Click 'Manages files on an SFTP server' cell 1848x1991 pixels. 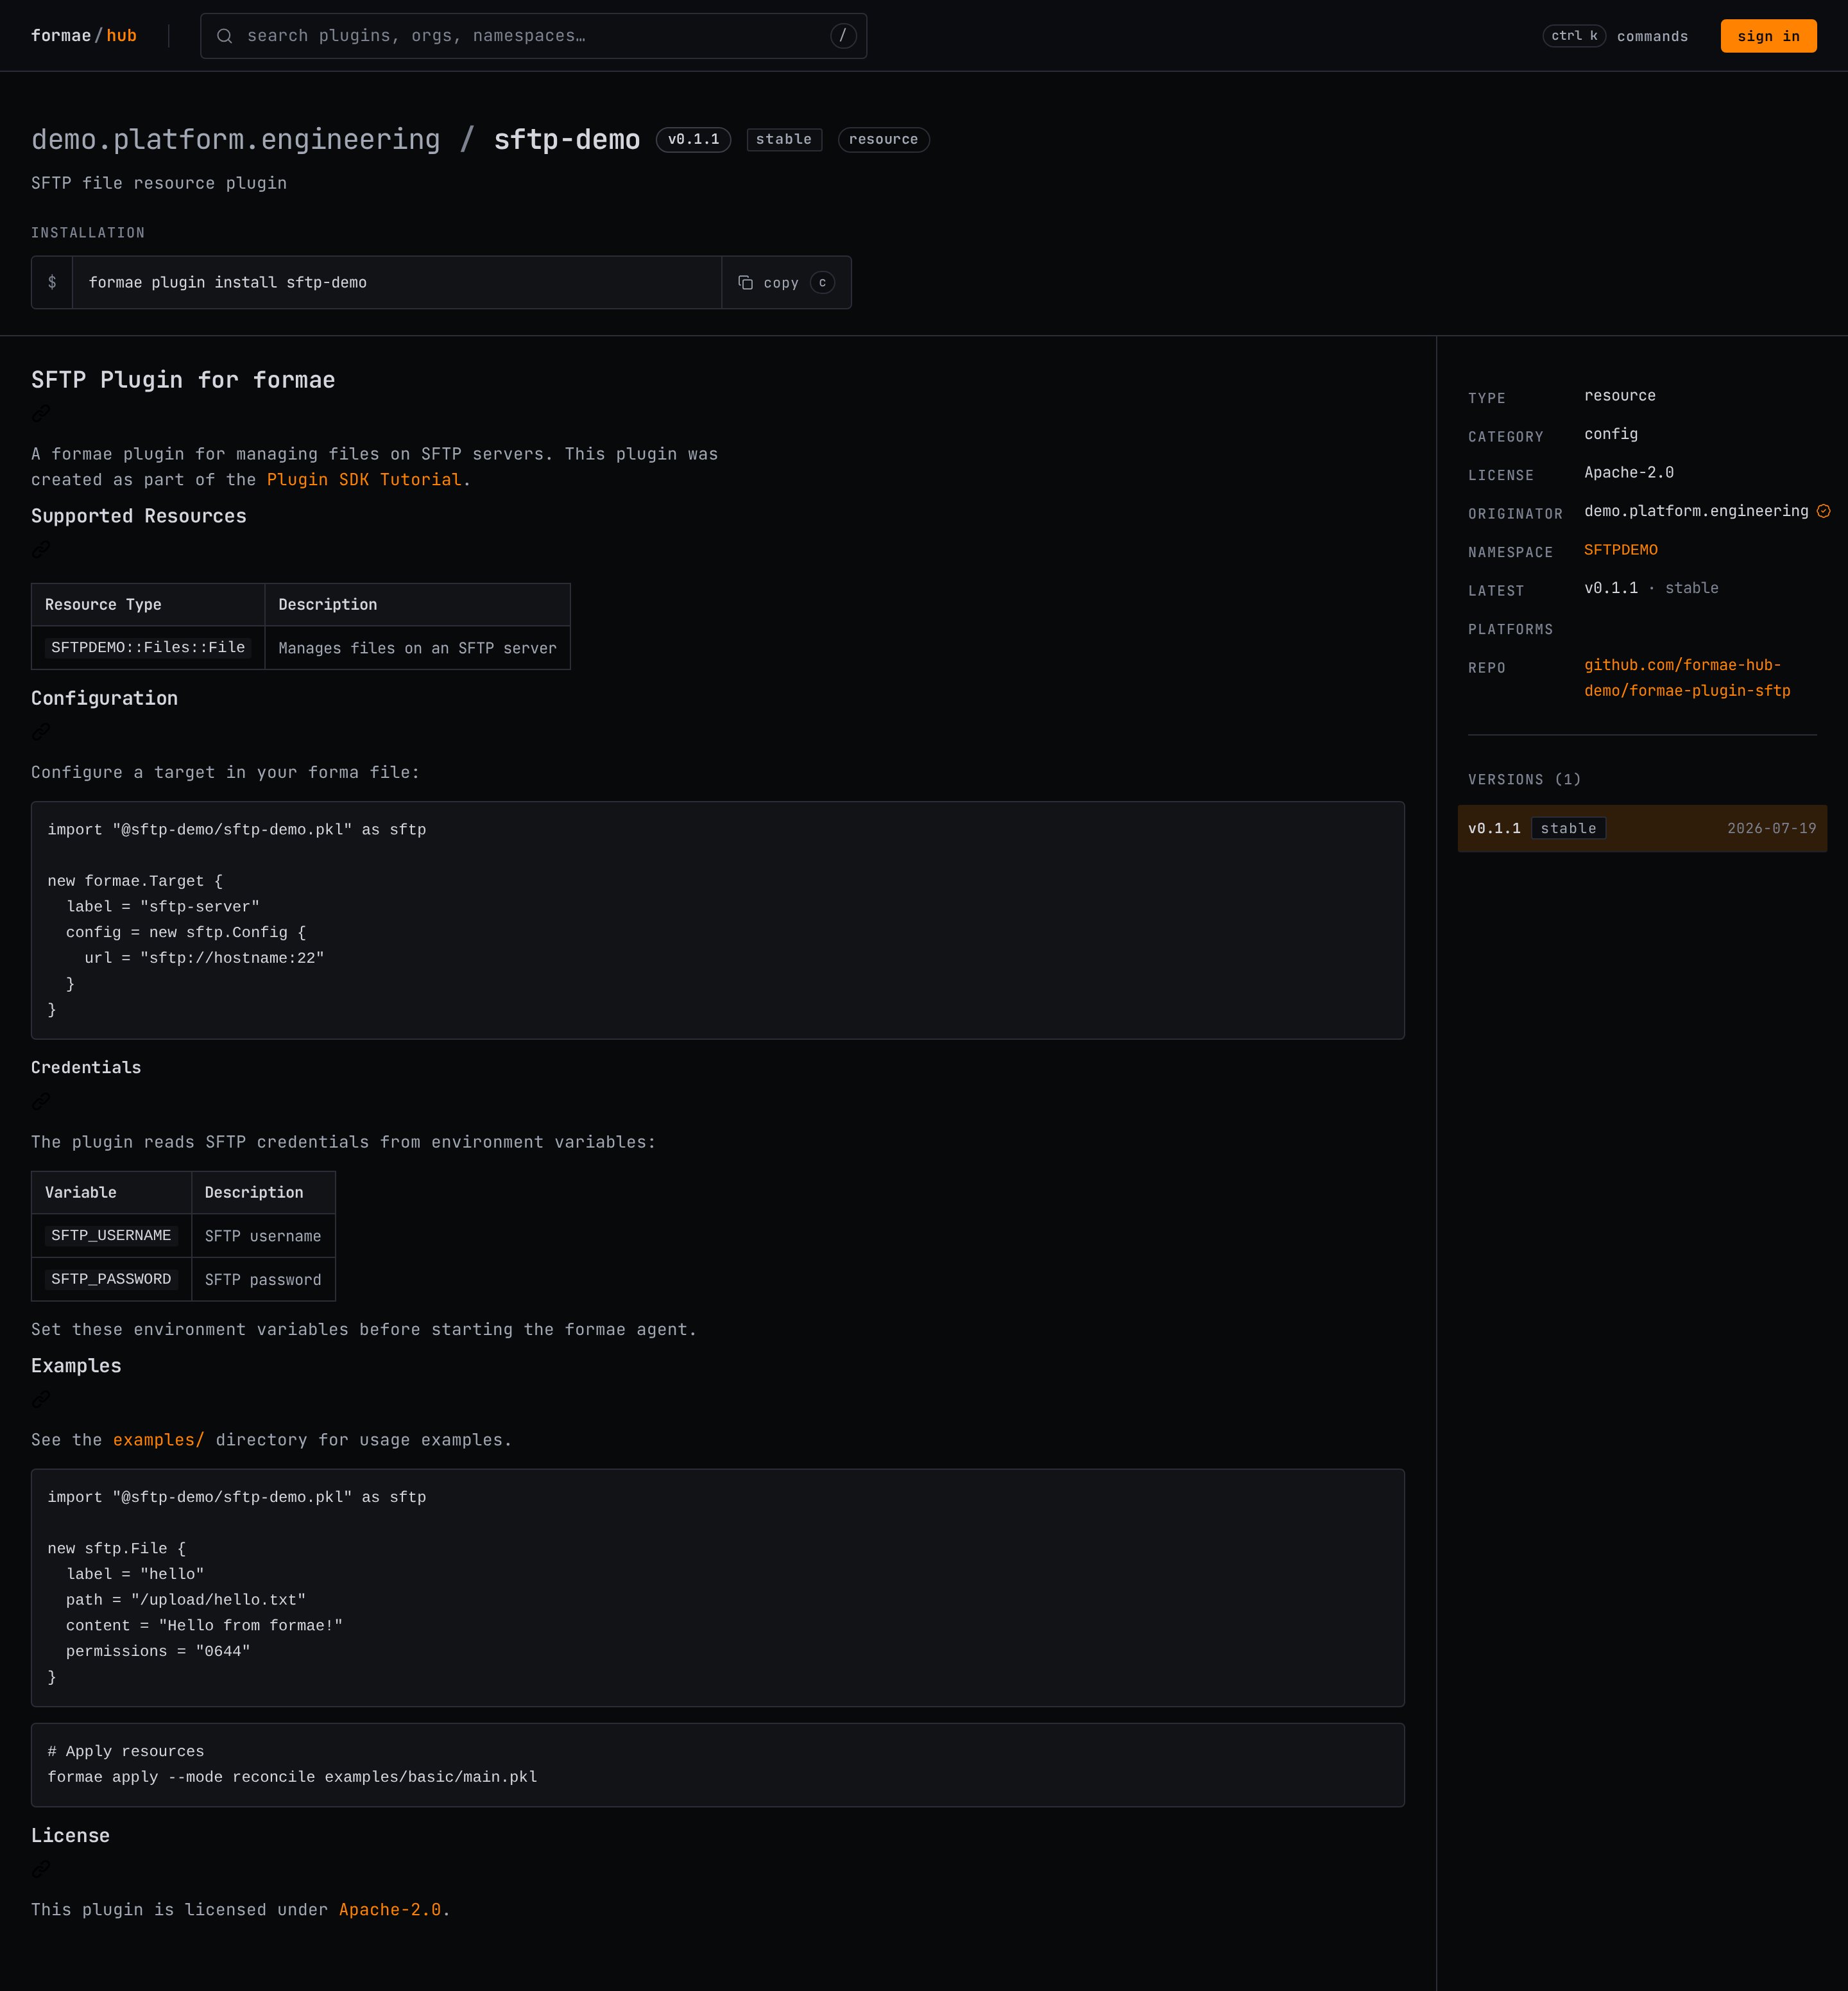click(417, 648)
